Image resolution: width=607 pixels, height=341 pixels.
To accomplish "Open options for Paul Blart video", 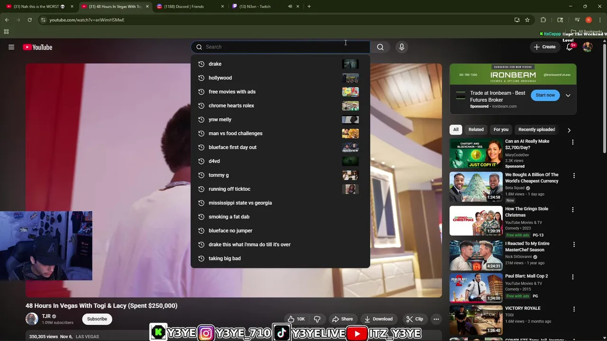I will point(574,277).
